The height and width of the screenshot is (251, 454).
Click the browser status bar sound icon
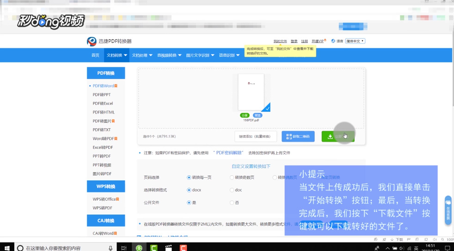(x=435, y=239)
